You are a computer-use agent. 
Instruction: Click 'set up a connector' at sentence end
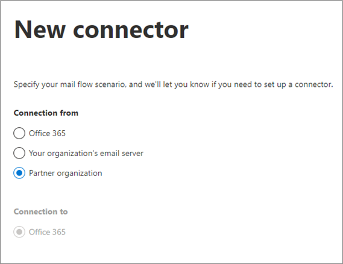coord(298,84)
